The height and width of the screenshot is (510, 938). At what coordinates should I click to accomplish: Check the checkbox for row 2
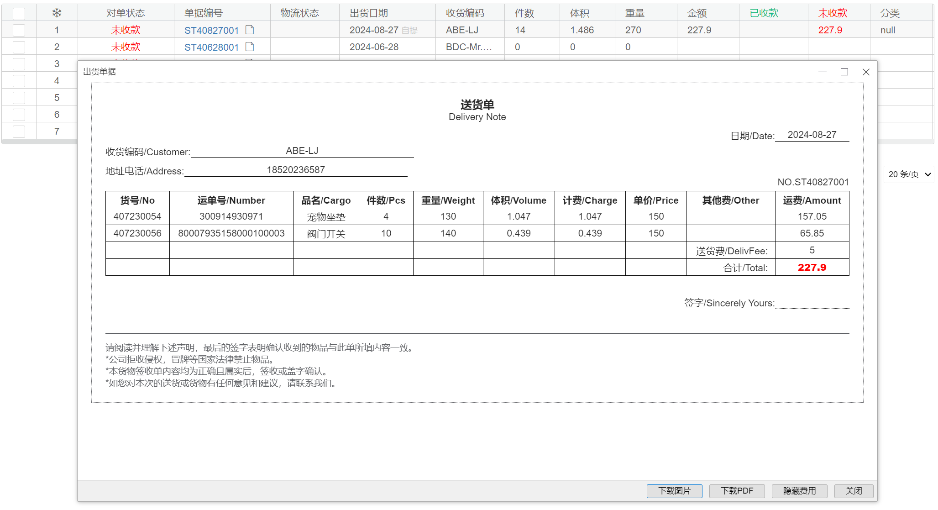(19, 47)
